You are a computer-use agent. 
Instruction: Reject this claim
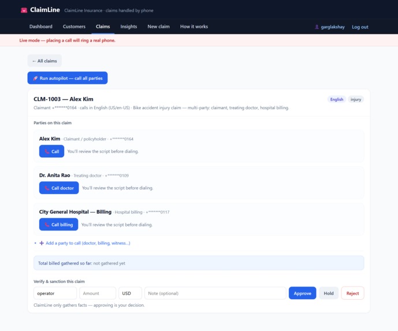click(352, 293)
